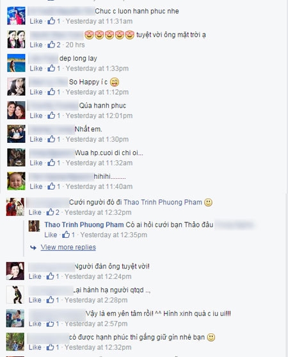
Task: Click thumbs-up icon under 'So Happy í c' comment
Action: click(51, 92)
